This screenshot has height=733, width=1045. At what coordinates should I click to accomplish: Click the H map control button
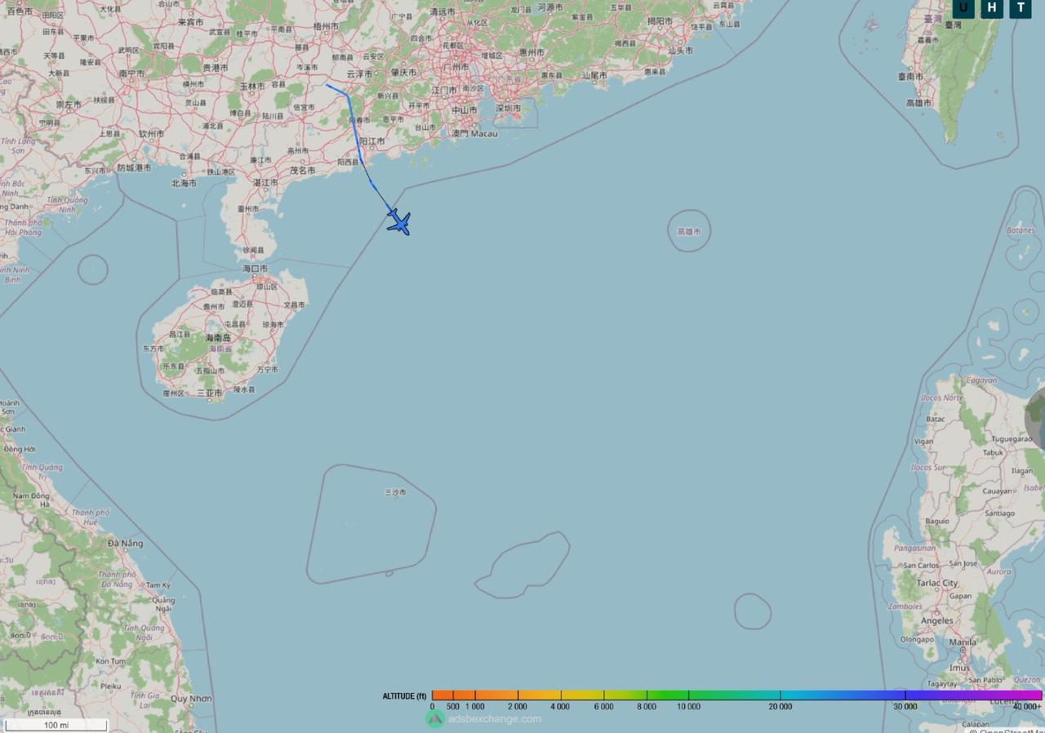(992, 8)
